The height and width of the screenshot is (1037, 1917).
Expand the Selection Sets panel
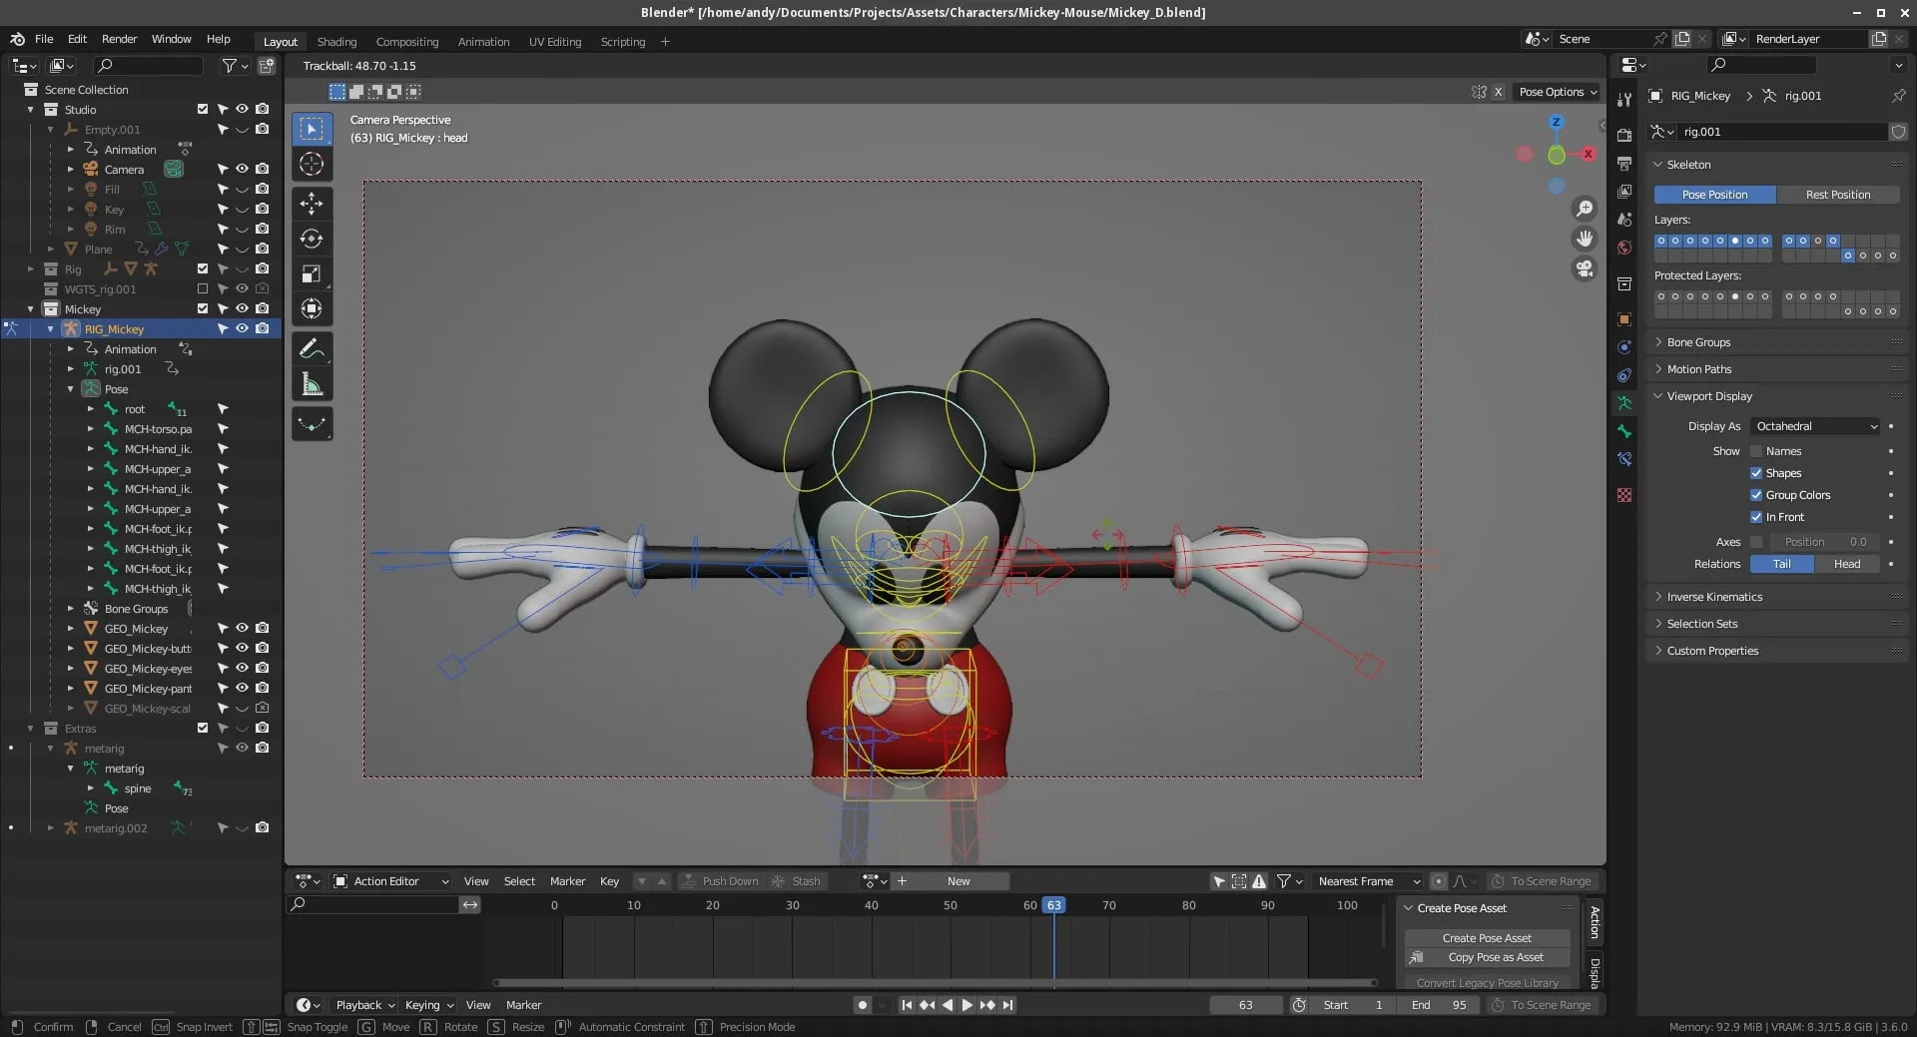pos(1702,624)
